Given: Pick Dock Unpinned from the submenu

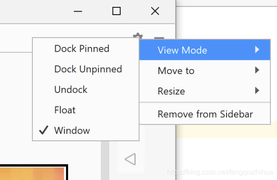Looking at the screenshot, I should [88, 69].
